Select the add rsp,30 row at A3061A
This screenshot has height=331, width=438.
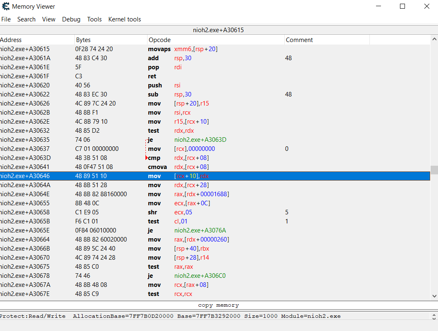(215, 58)
